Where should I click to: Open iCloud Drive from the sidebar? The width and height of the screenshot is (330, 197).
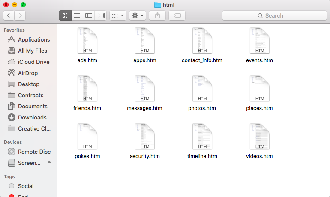point(33,62)
